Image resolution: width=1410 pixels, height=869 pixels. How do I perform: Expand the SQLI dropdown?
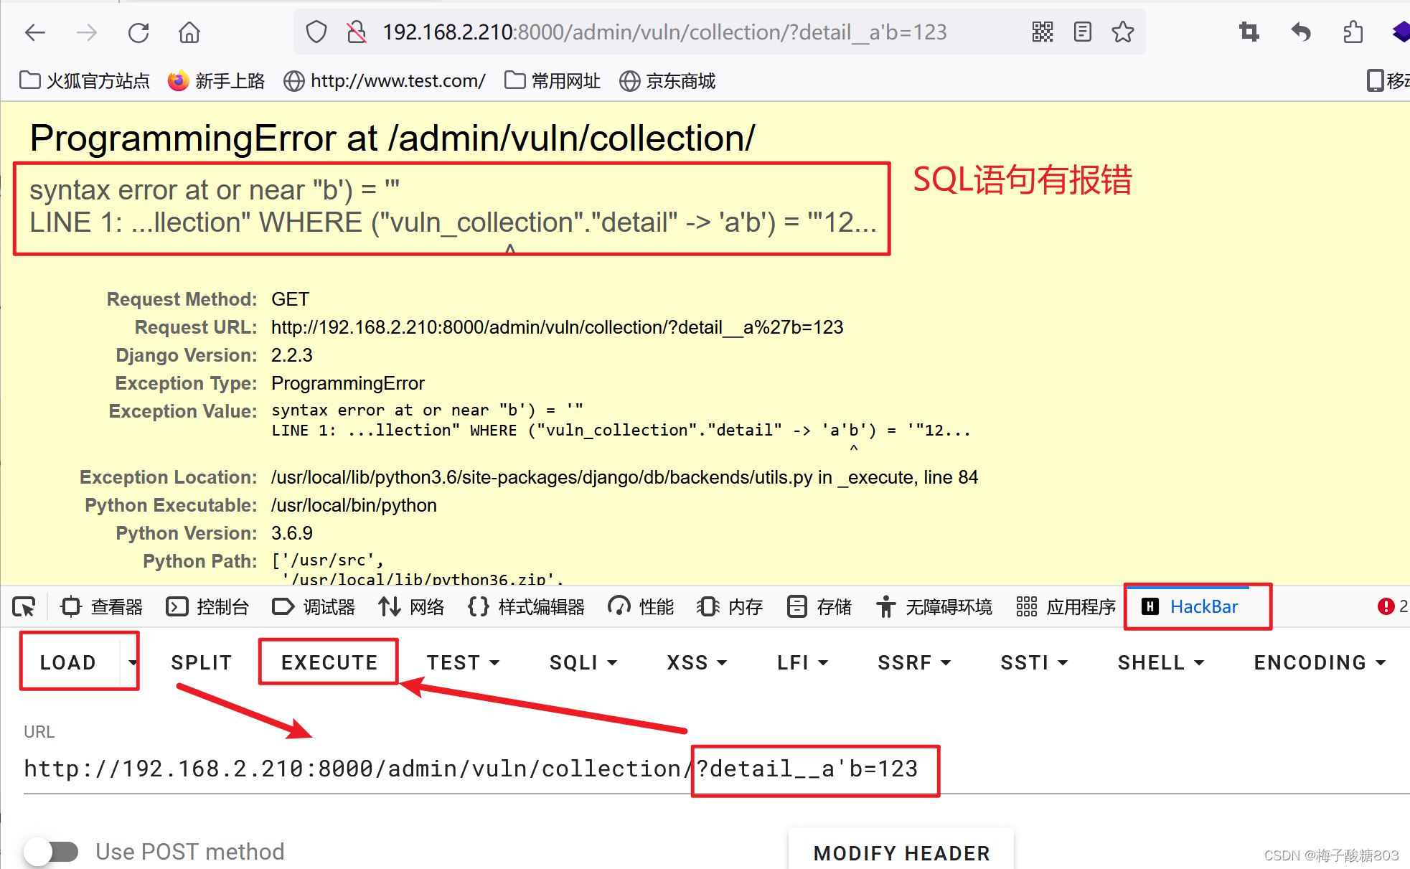[583, 662]
